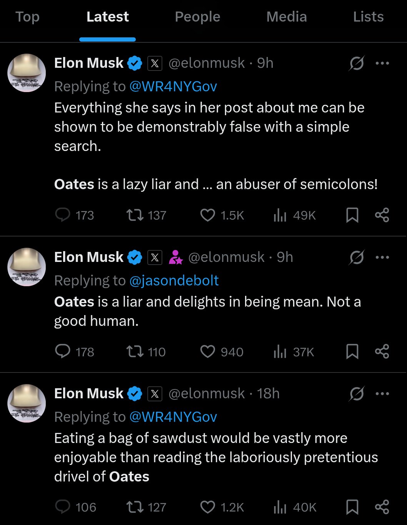Open replies on the 'abuser of semicolons' post
Viewport: 407px width, 525px height.
tap(63, 215)
